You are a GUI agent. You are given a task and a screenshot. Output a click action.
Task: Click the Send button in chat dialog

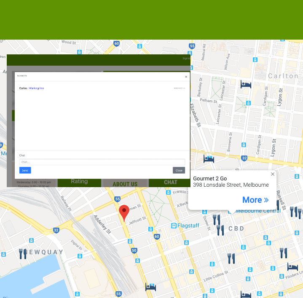[x=25, y=170]
